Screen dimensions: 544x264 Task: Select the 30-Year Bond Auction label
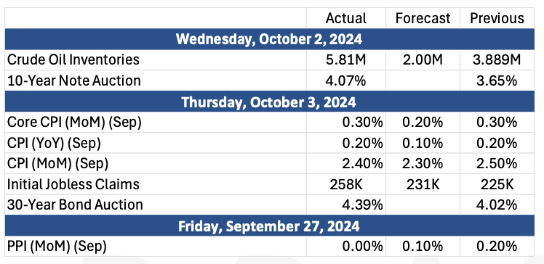(x=75, y=205)
